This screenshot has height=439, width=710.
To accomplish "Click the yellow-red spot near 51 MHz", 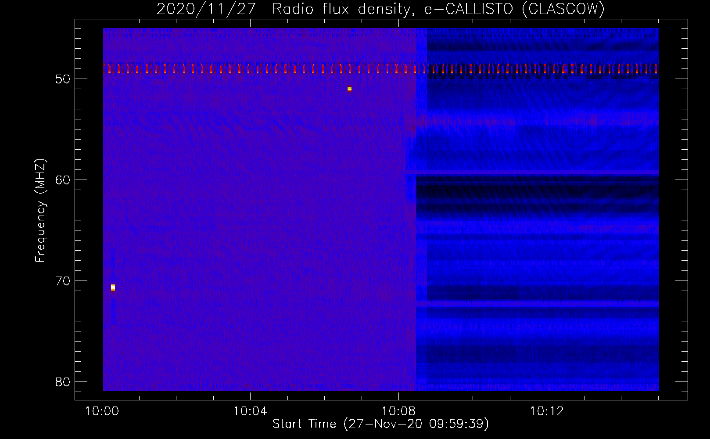I will click(x=349, y=89).
